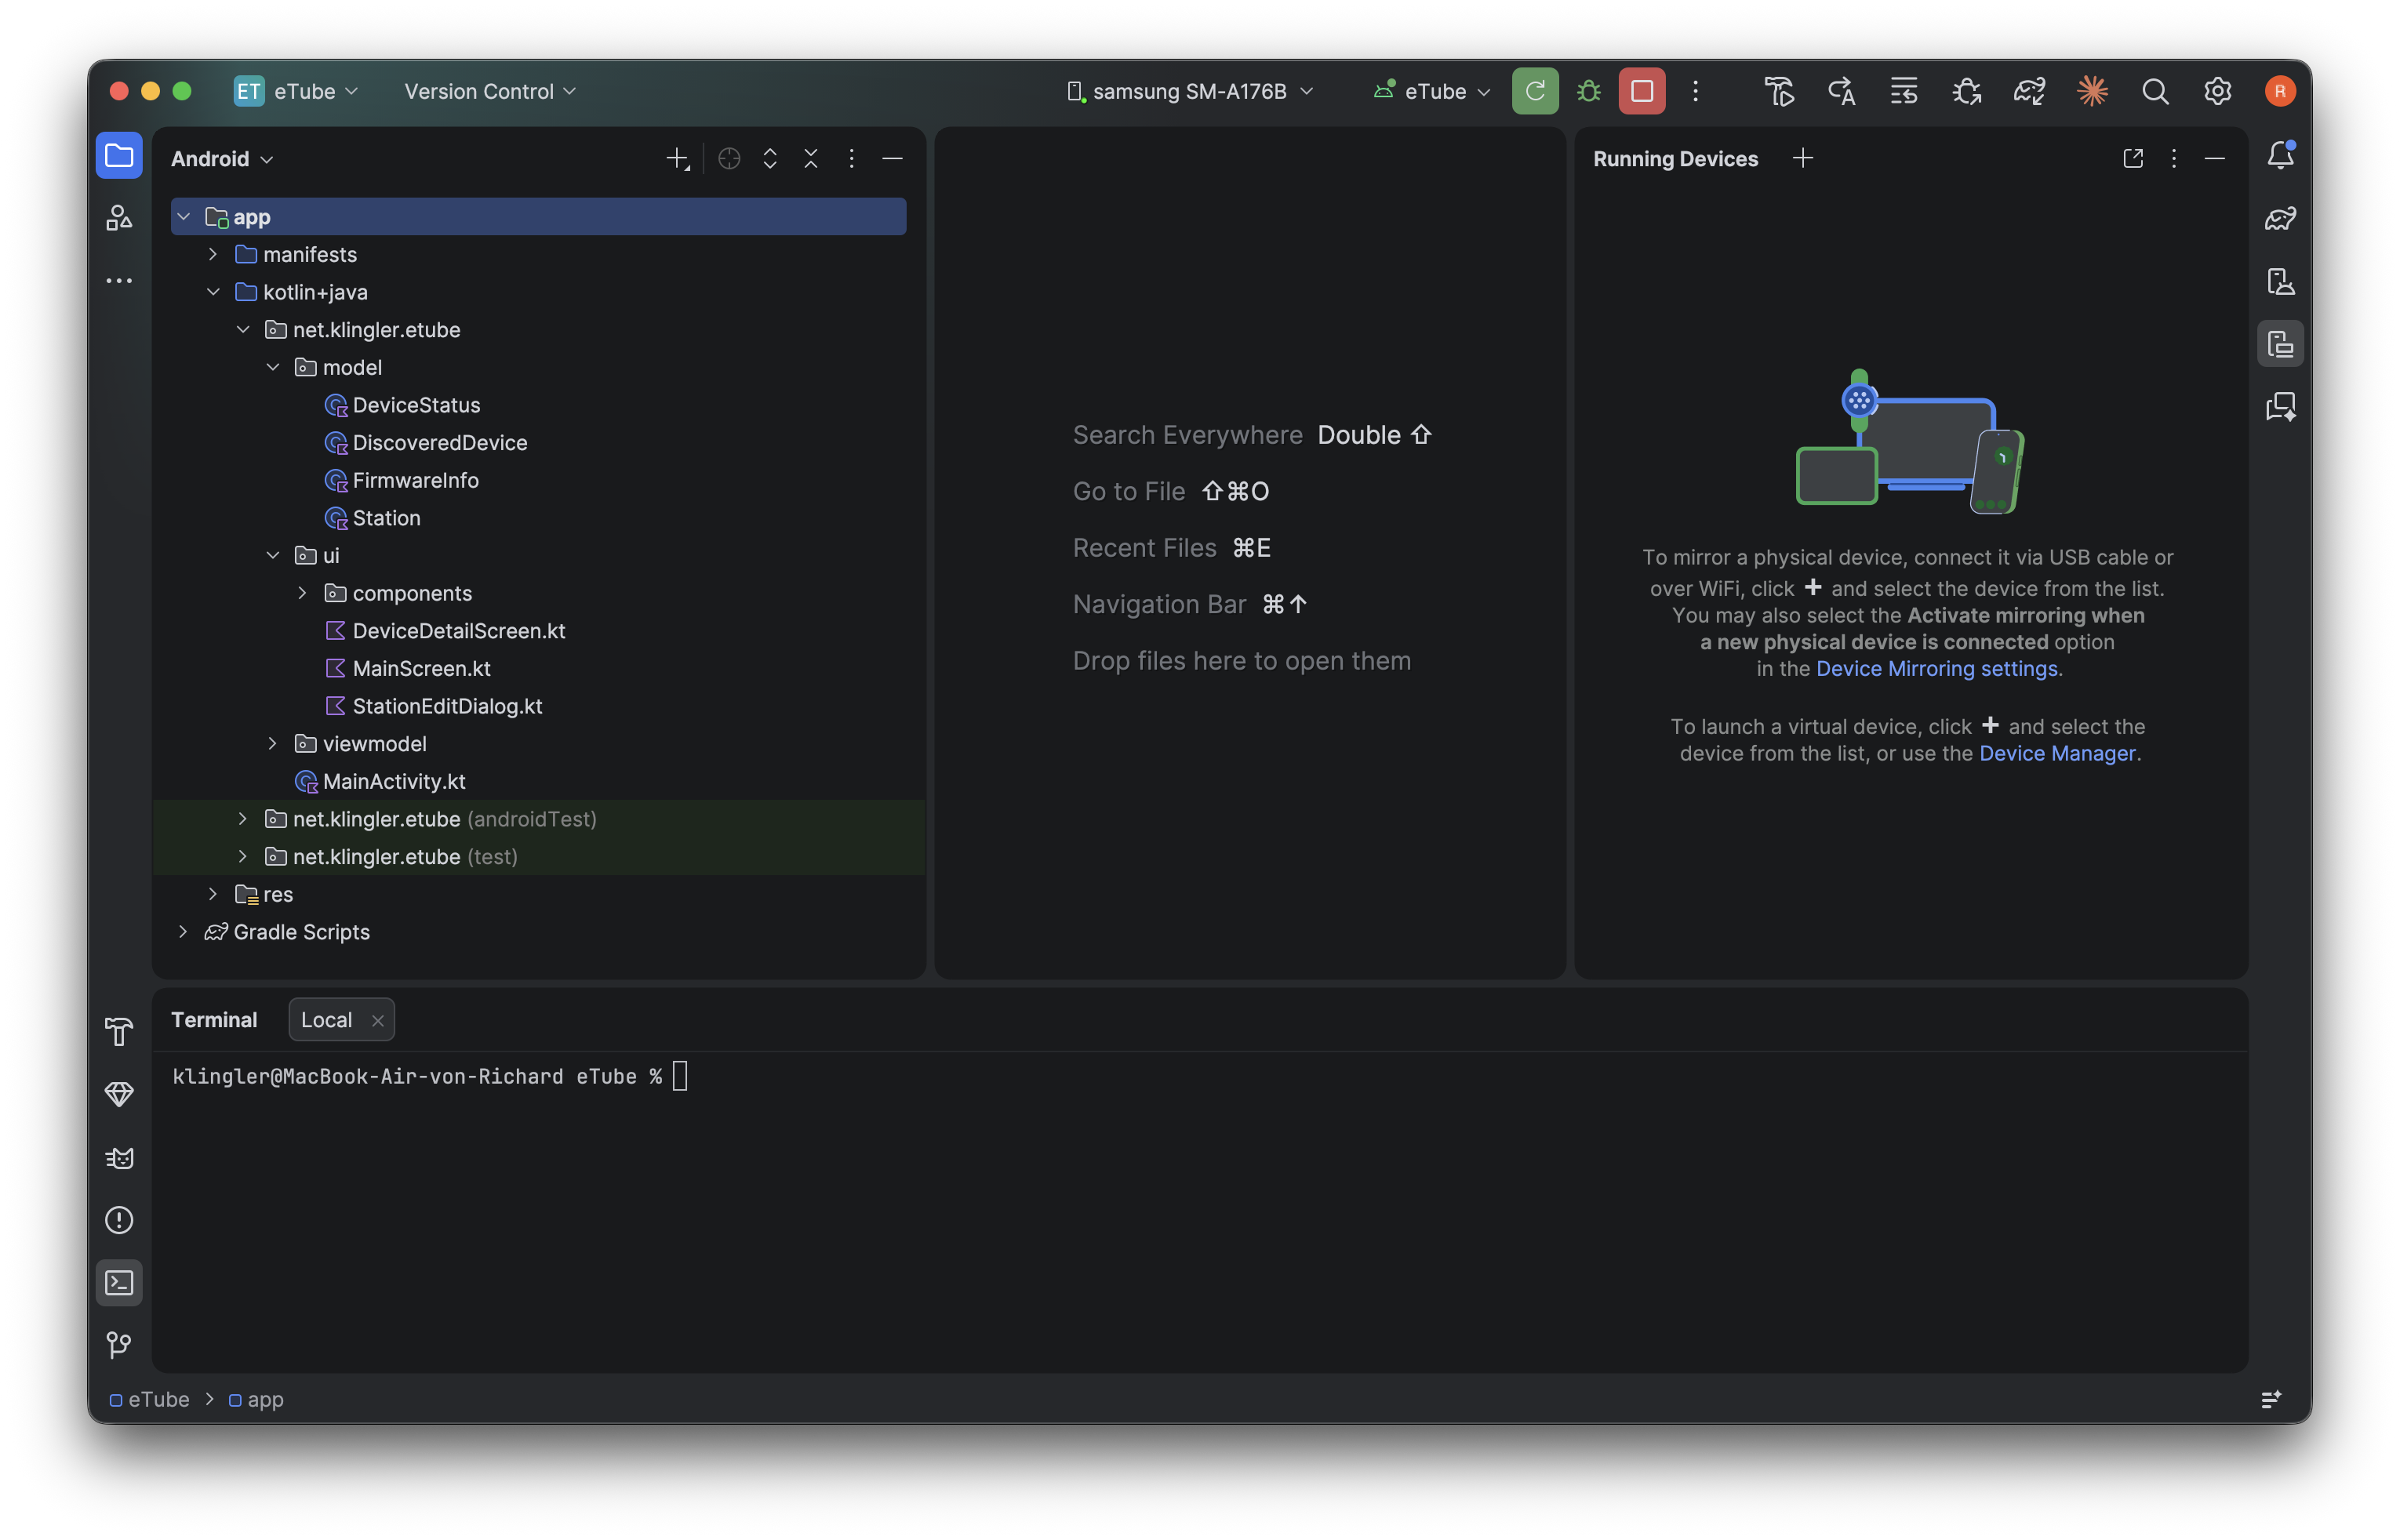Toggle the Project tool window
The width and height of the screenshot is (2400, 1540).
[x=119, y=156]
